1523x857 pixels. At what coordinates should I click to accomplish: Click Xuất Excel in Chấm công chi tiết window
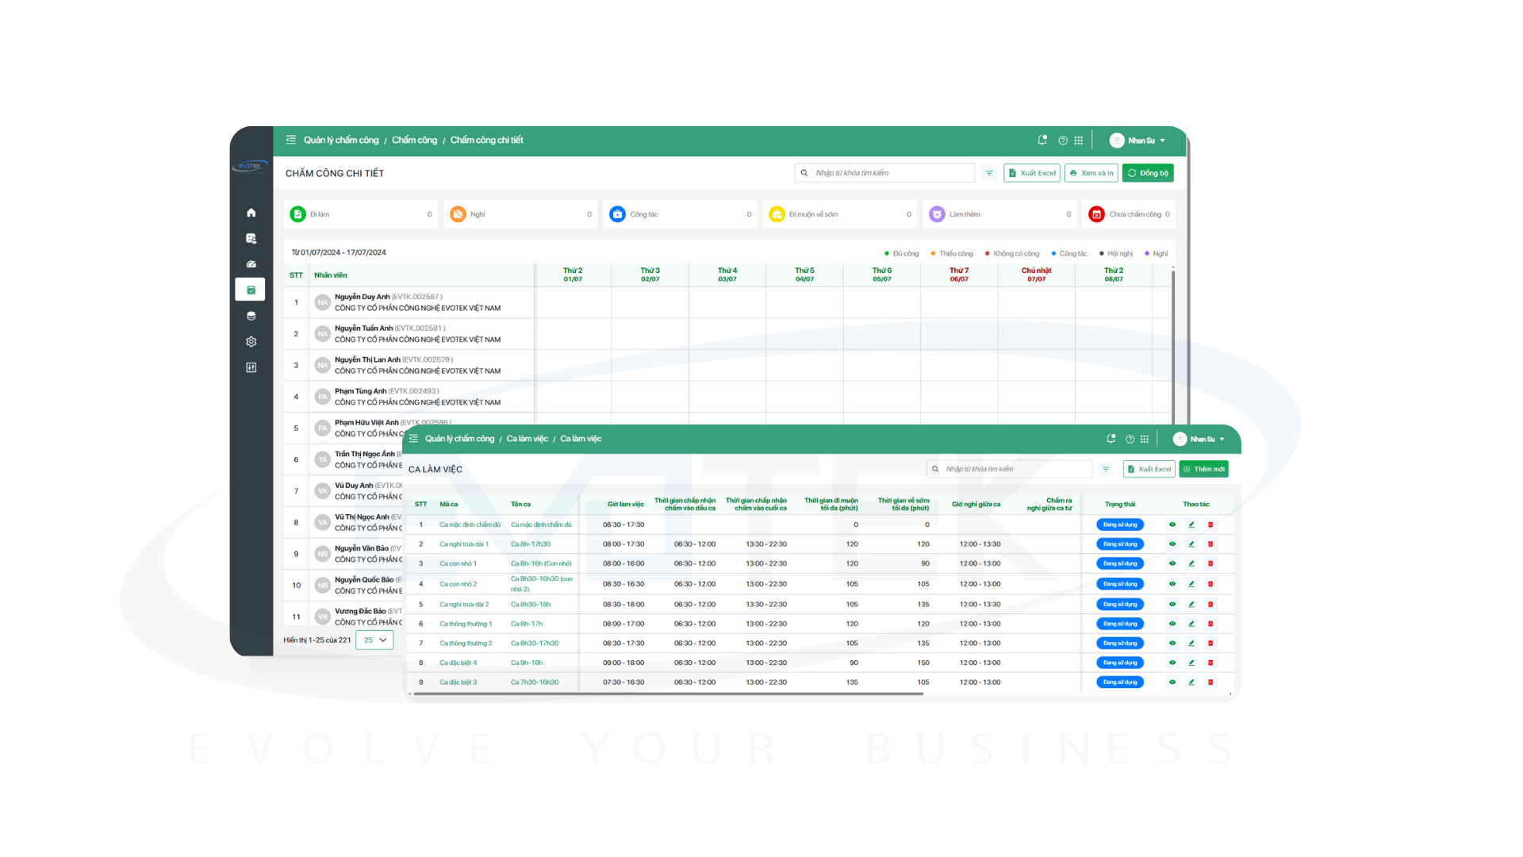click(x=1032, y=173)
